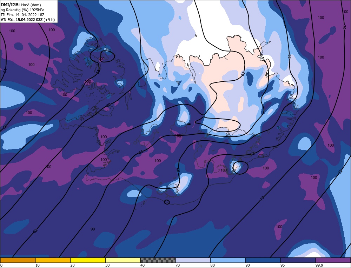Click the purple 99.9+ legend swatch
The height and width of the screenshot is (268, 351).
pos(333,260)
